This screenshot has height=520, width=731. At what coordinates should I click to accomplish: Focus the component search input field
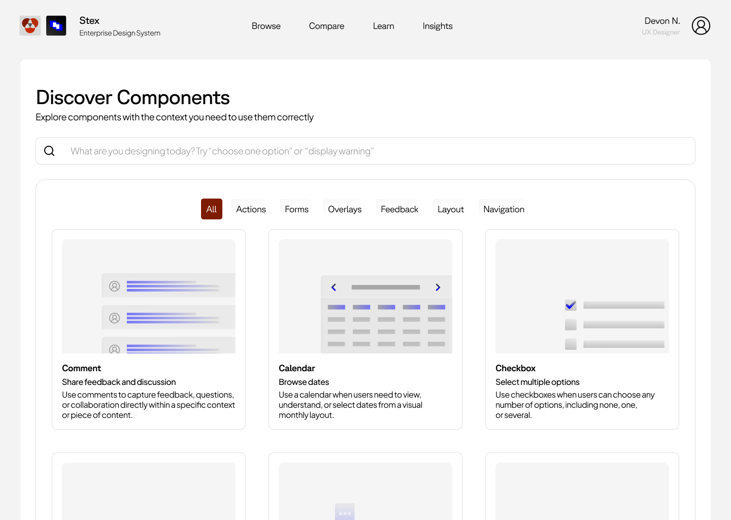click(x=365, y=151)
